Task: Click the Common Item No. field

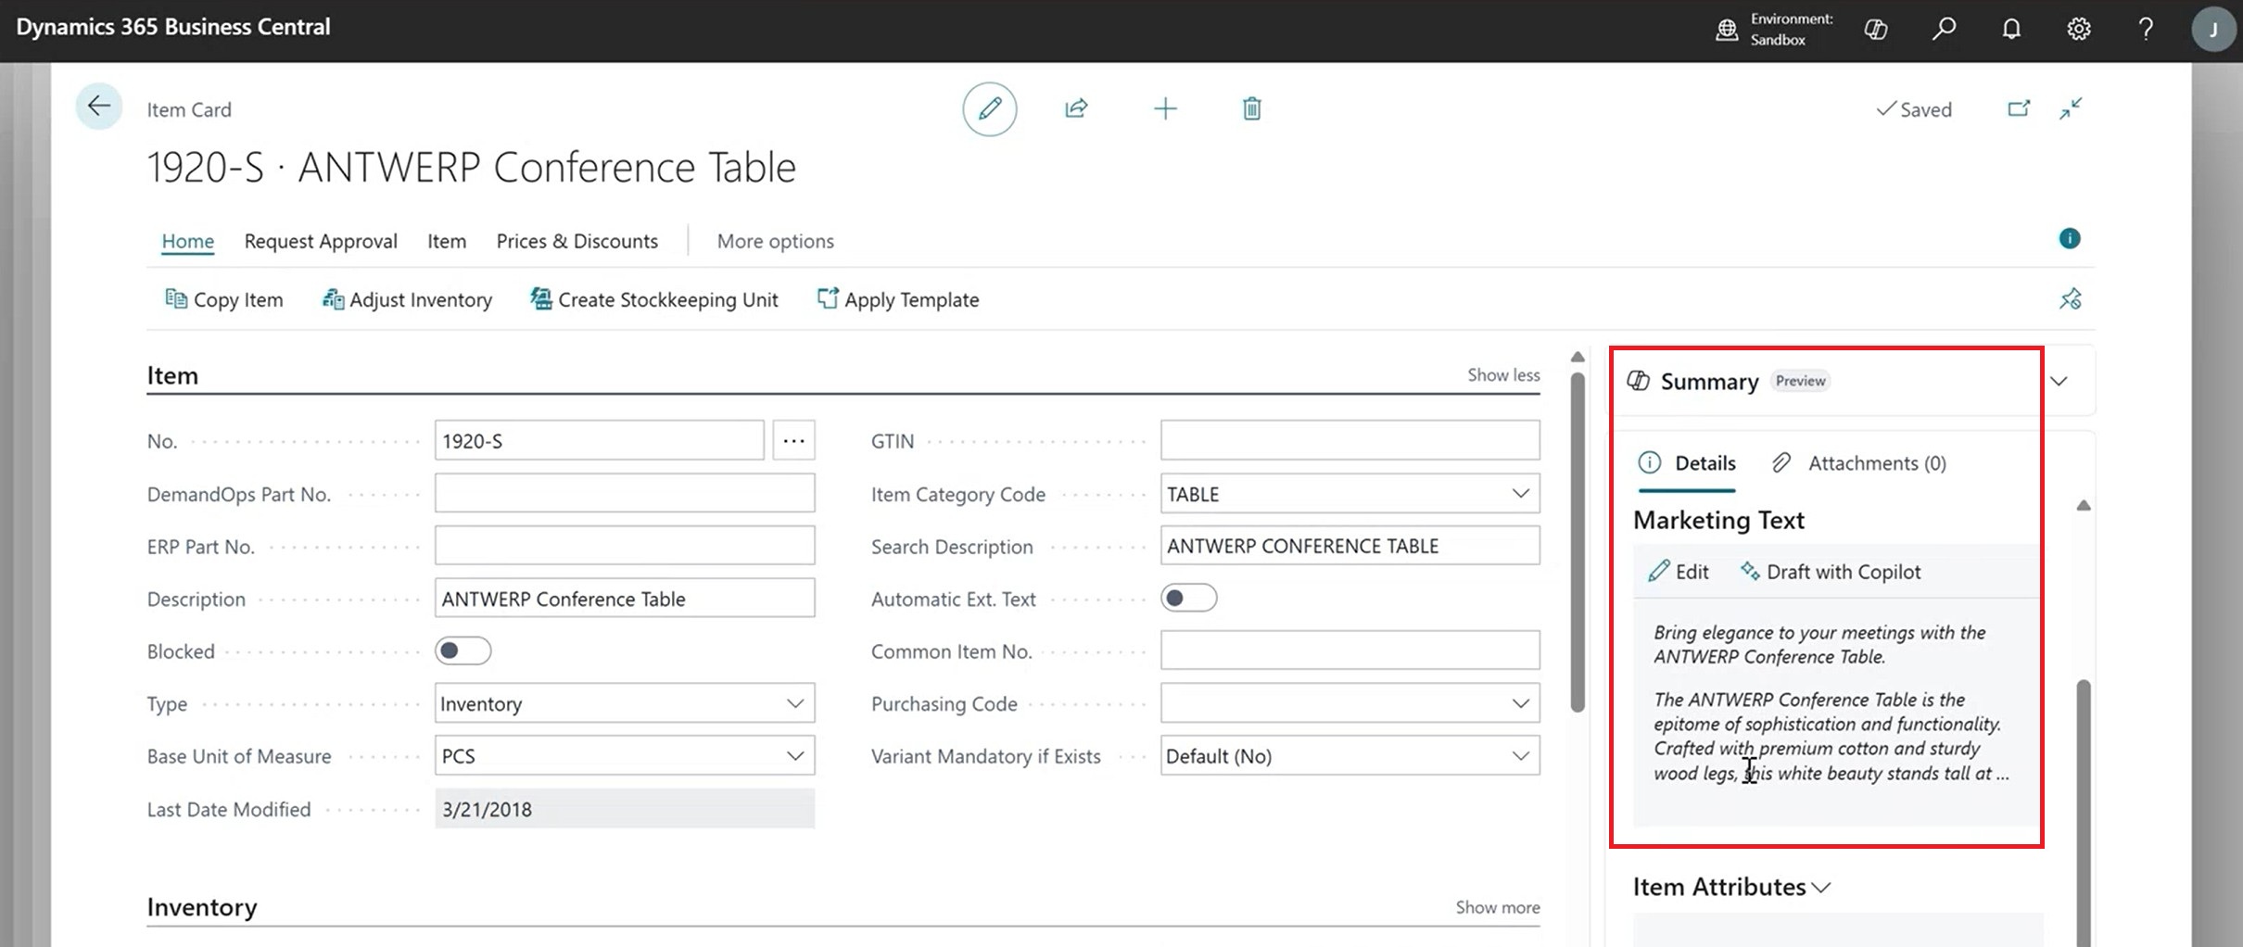Action: (x=1350, y=651)
